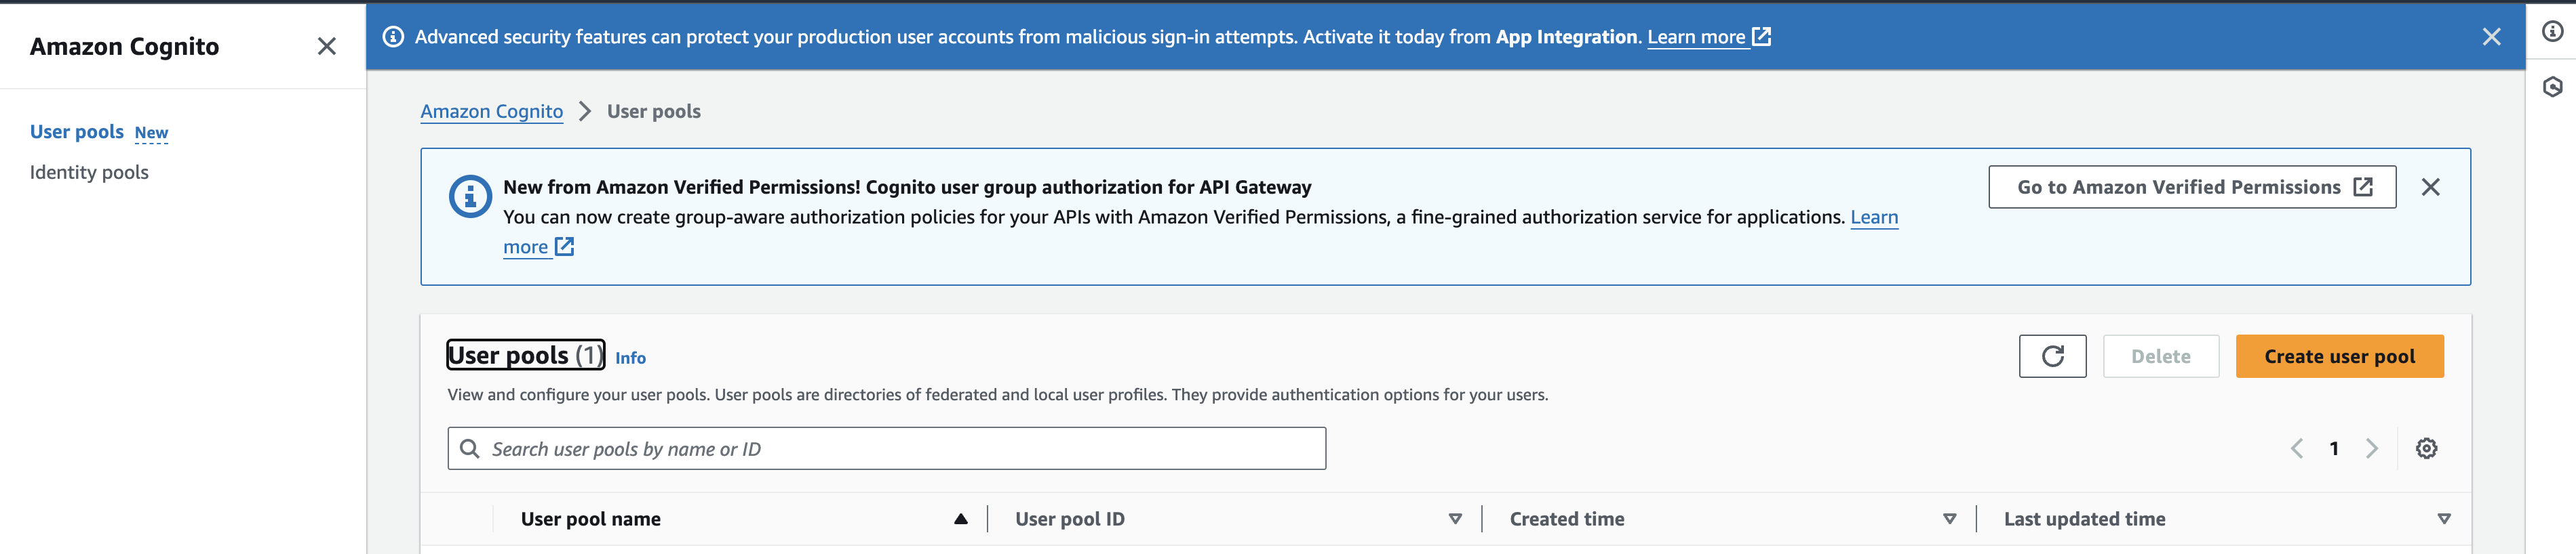This screenshot has width=2576, height=554.
Task: Open the info panel icon at right edge
Action: tap(2552, 32)
